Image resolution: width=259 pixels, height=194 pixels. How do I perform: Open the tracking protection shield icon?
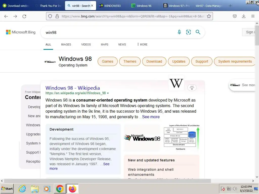tap(50, 16)
